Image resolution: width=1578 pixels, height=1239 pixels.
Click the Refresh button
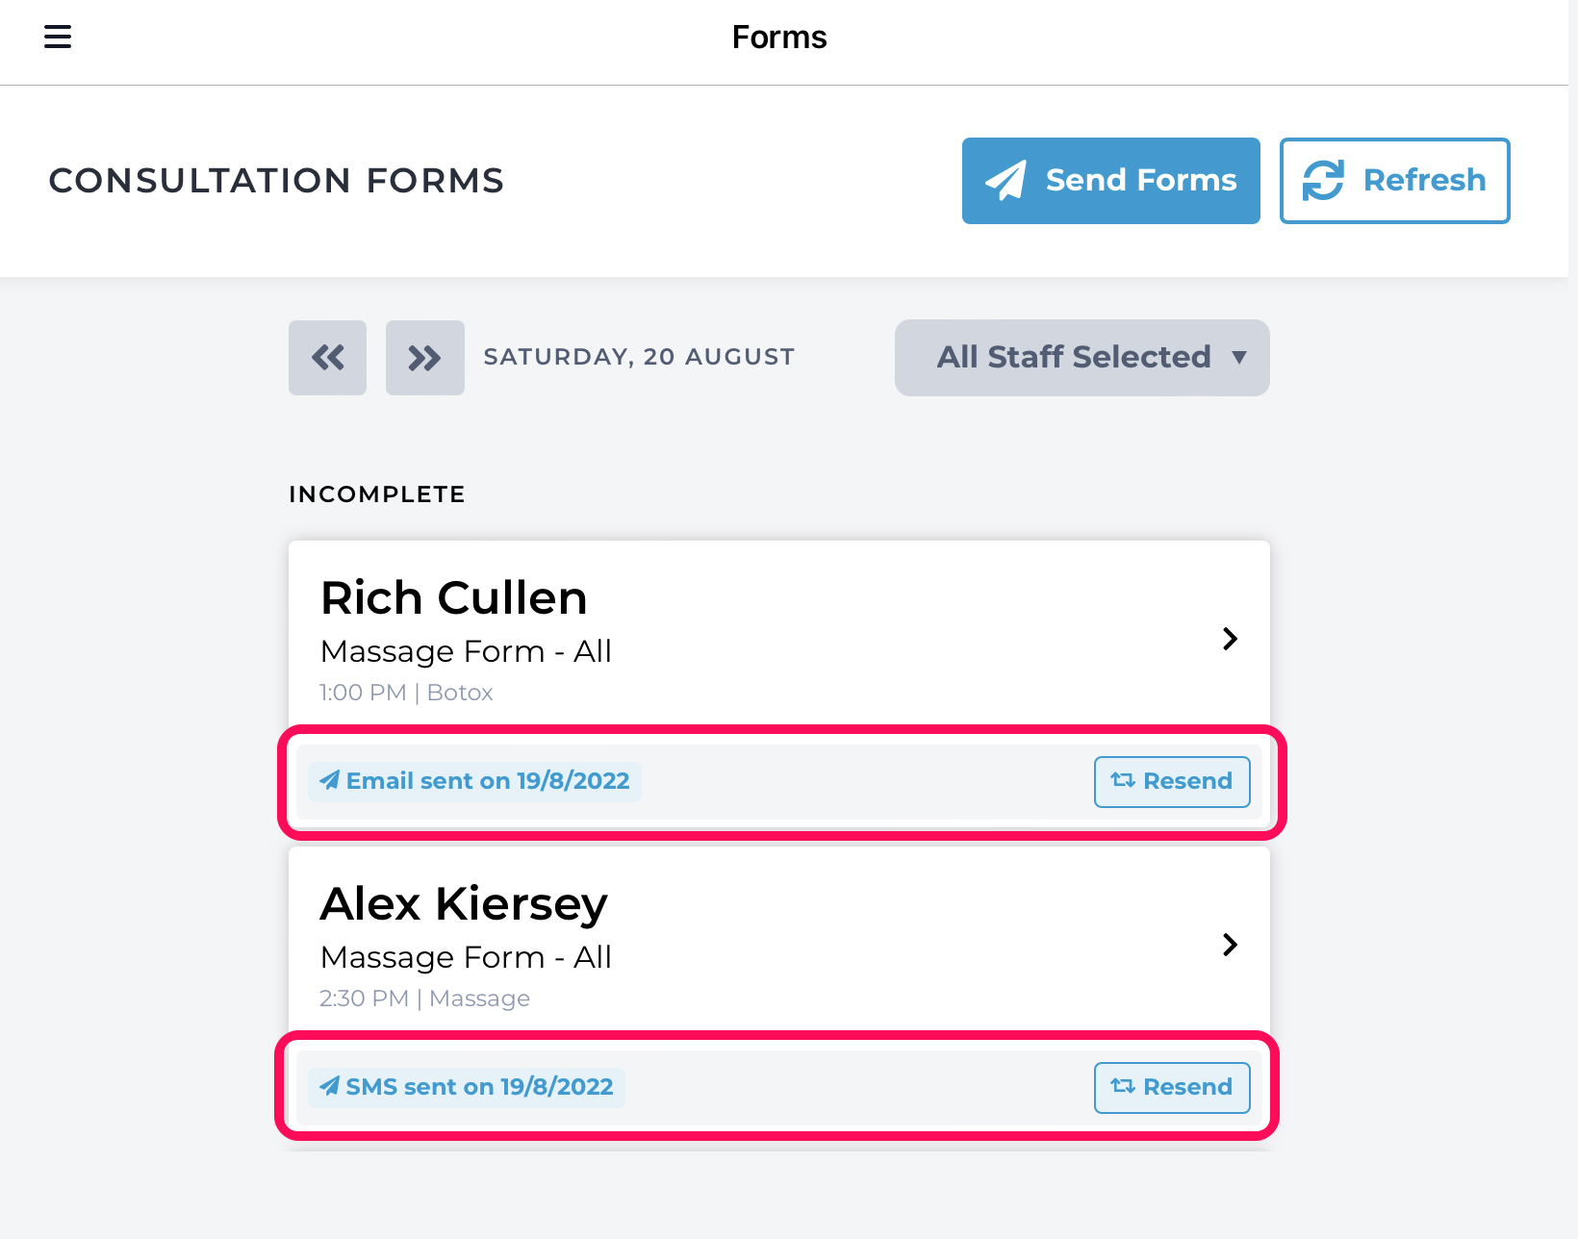coord(1394,181)
